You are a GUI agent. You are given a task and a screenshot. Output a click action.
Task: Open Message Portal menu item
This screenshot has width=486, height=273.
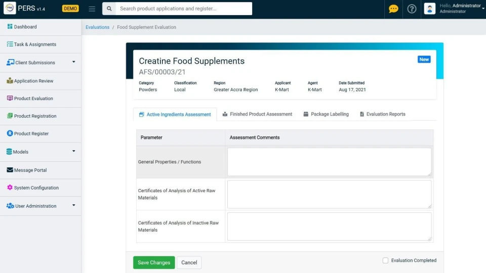40,170
